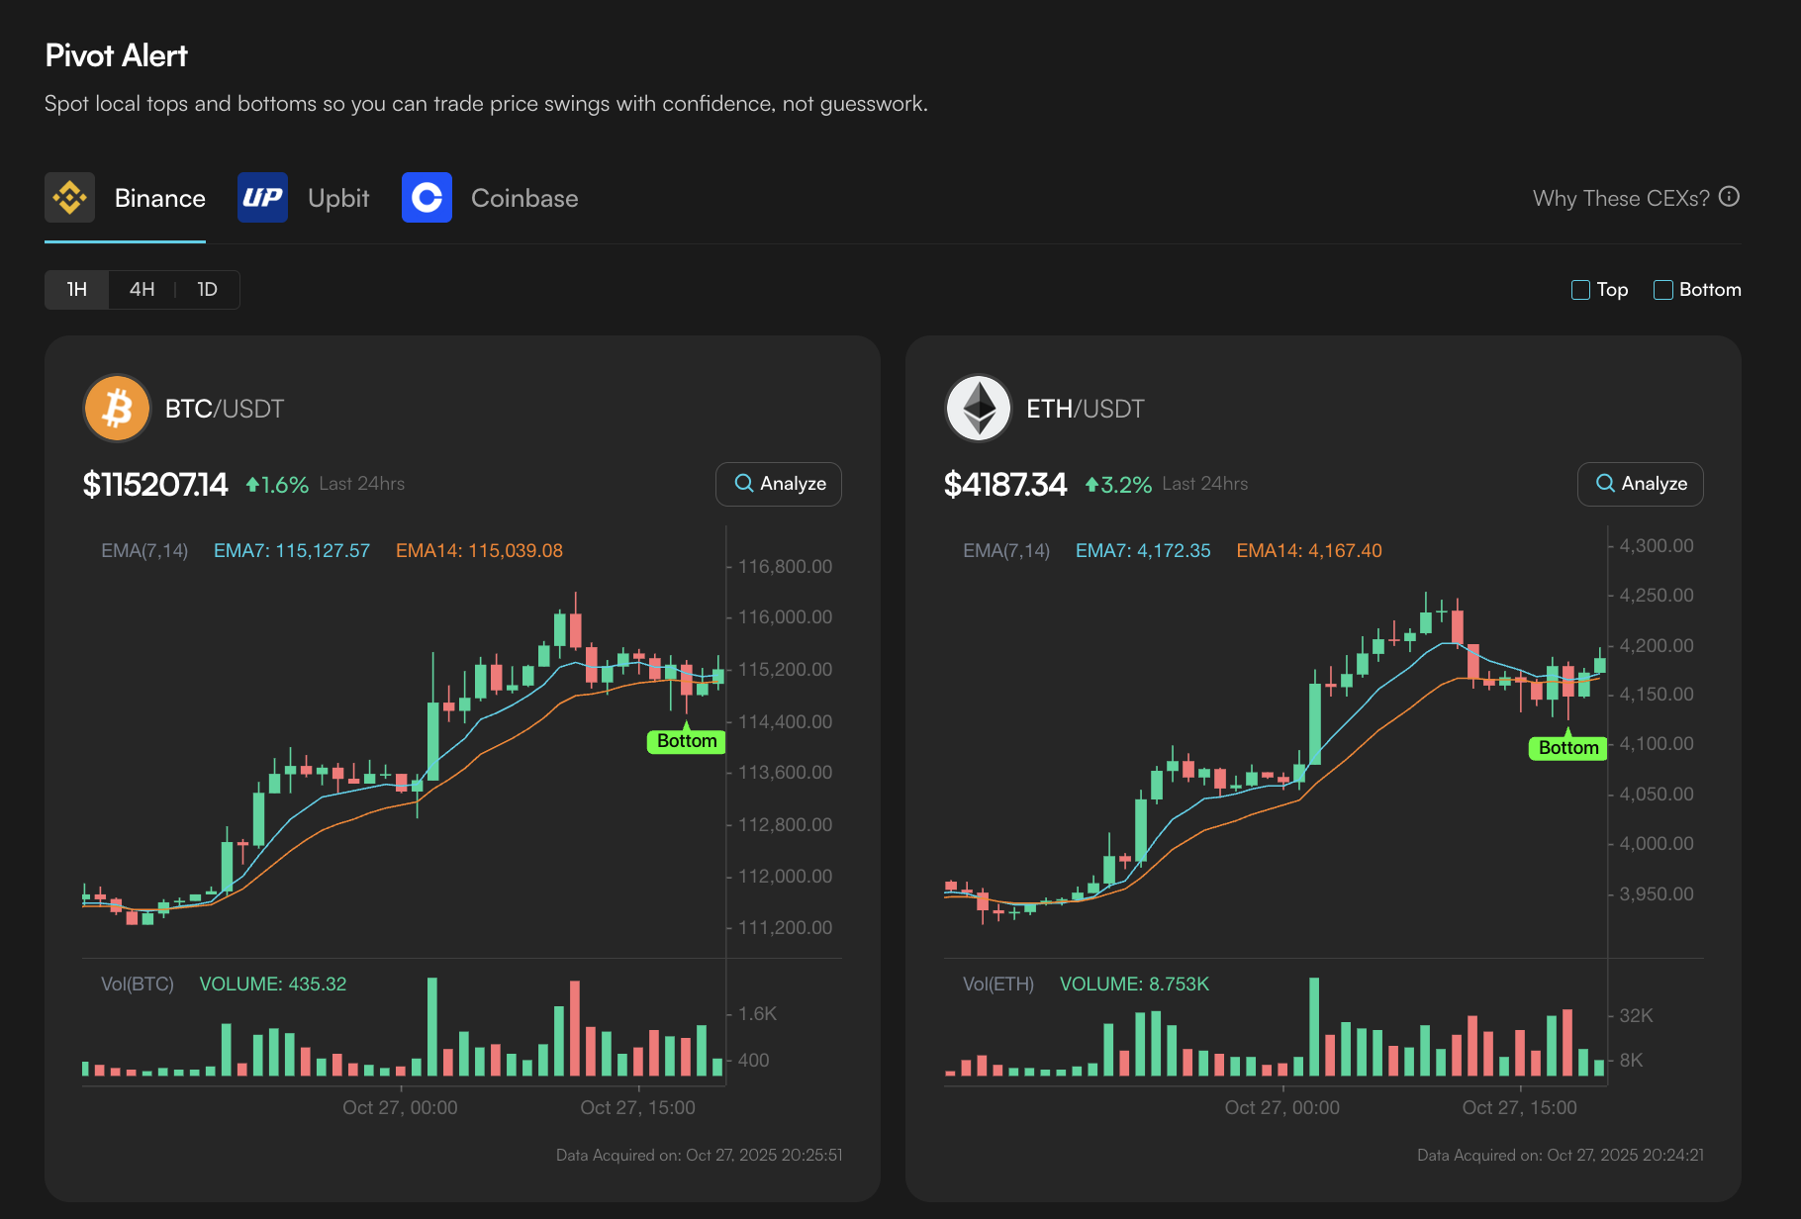The image size is (1801, 1219).
Task: Click the BTC/USDT pair title
Action: tap(225, 409)
